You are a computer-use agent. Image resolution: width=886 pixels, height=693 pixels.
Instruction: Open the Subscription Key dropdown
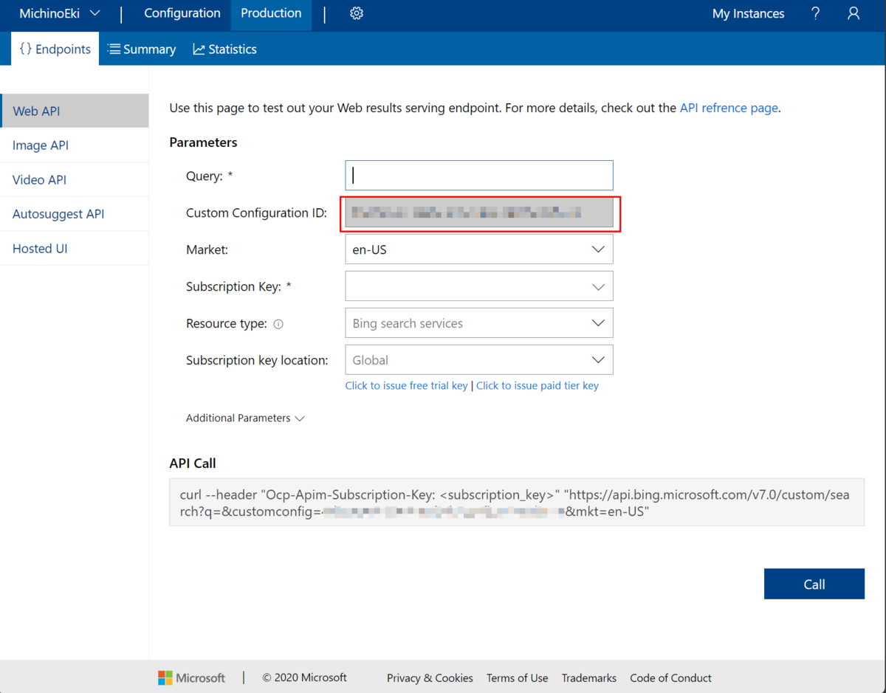pos(479,286)
